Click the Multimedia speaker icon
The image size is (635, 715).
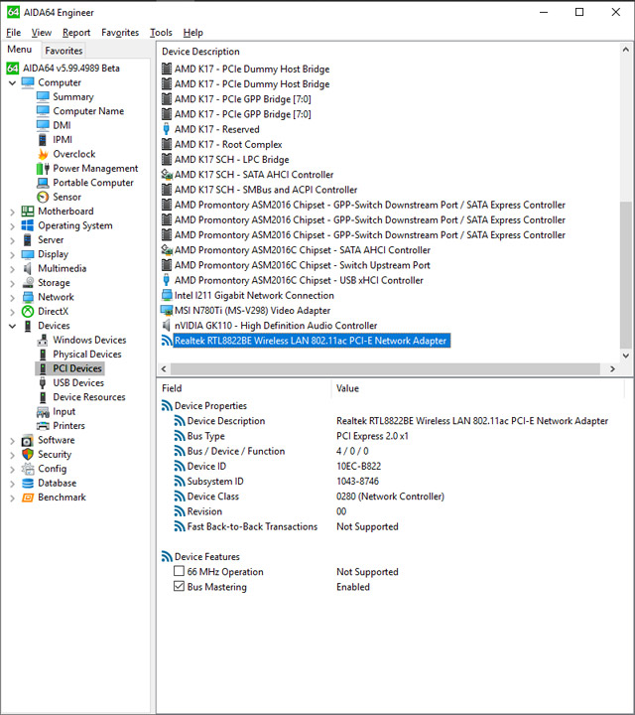(28, 268)
